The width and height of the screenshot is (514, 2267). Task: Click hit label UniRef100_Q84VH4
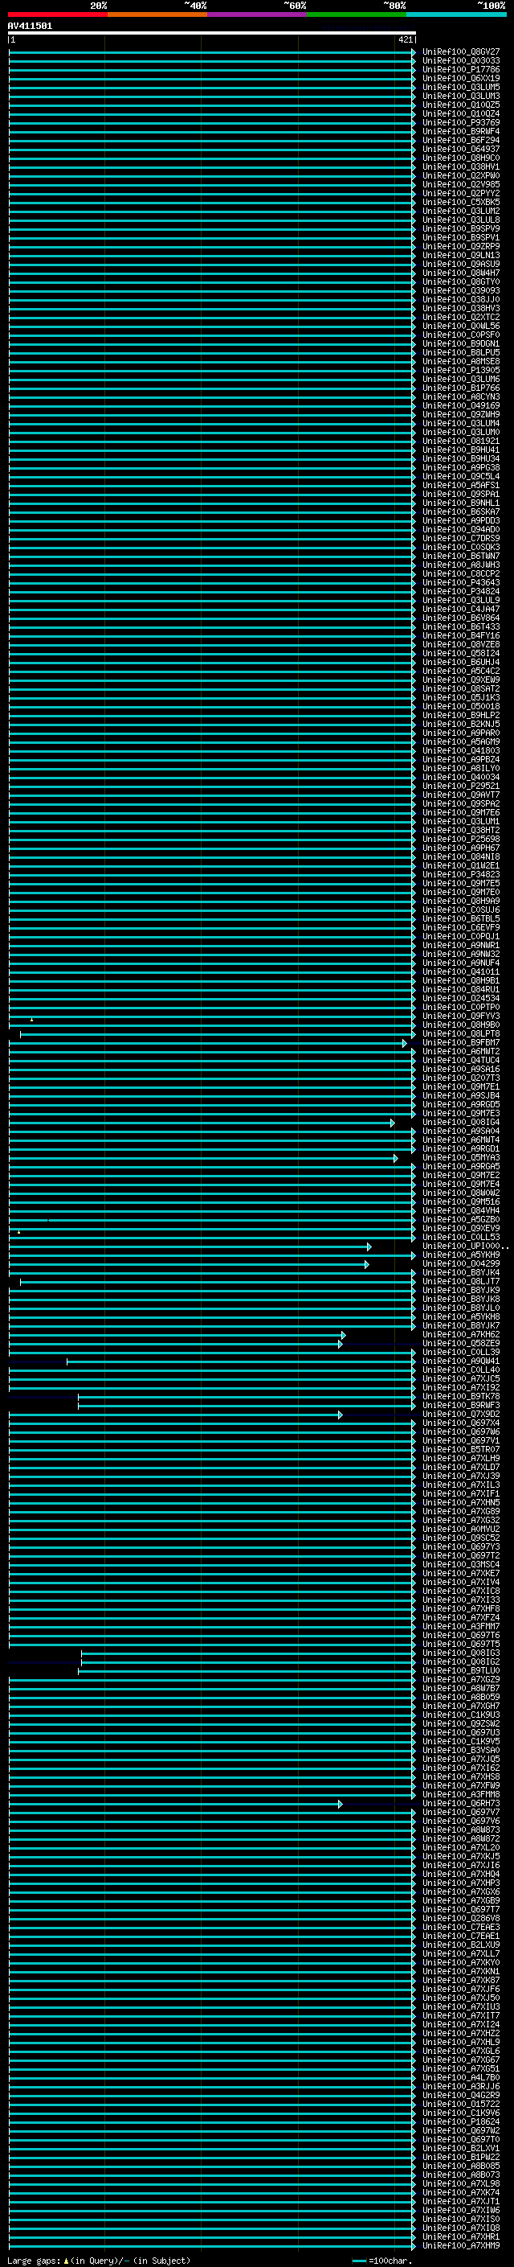[x=461, y=1210]
